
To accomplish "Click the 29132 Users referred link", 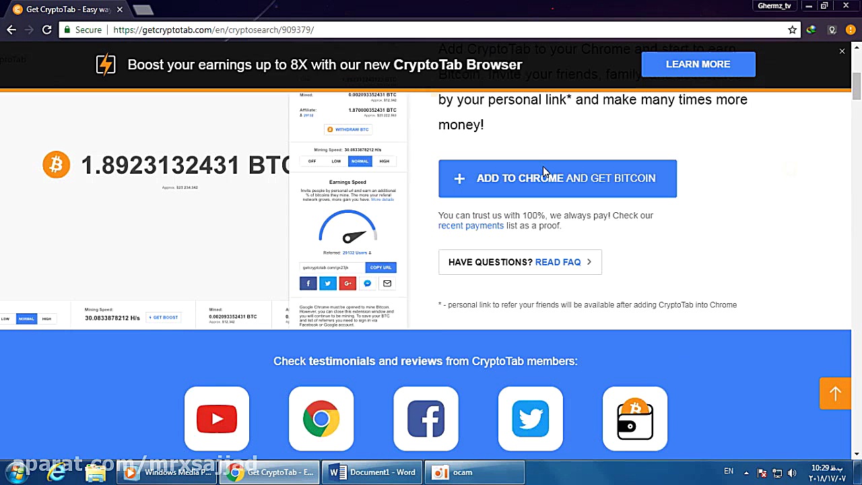I will [x=357, y=253].
